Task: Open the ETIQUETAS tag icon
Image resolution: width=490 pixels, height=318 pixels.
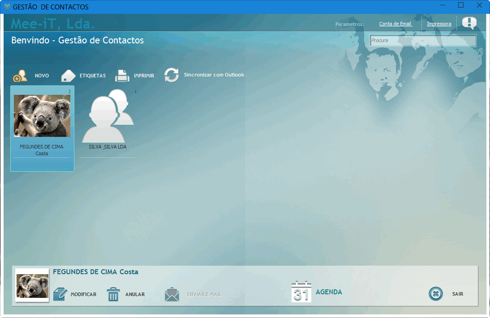Action: click(x=69, y=76)
